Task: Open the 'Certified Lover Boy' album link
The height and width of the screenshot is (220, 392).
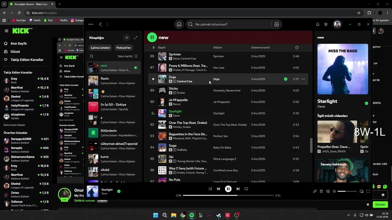Action: [225, 170]
